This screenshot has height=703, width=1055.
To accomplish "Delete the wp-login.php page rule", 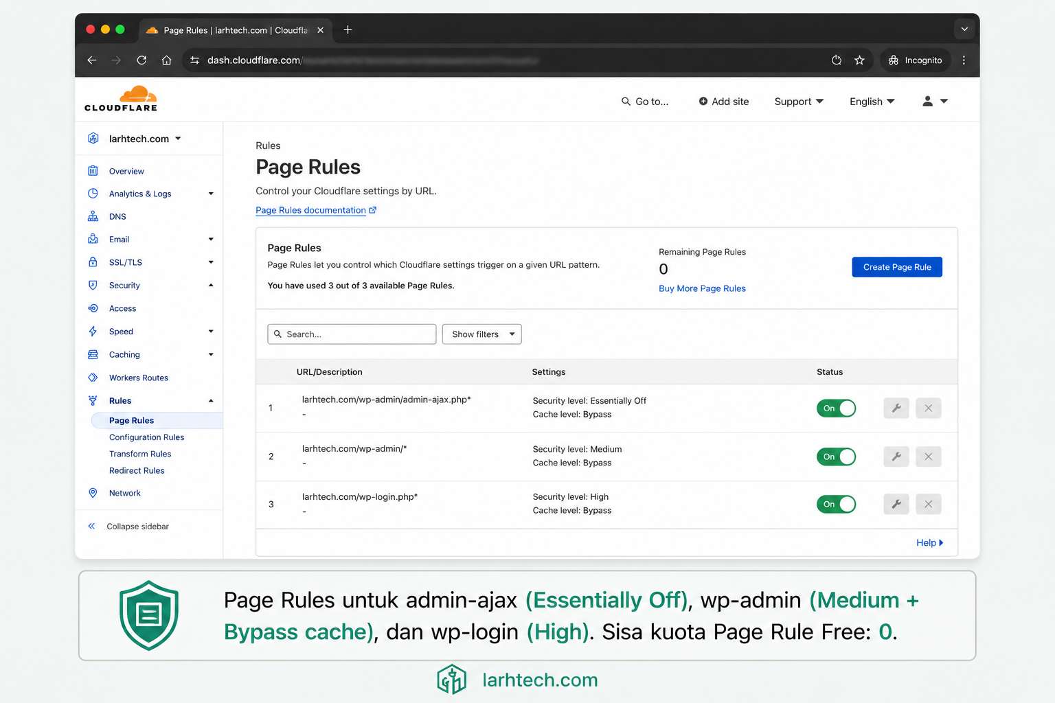I will pyautogui.click(x=929, y=504).
